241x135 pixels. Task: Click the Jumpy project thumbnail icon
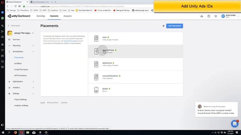click(x=10, y=33)
